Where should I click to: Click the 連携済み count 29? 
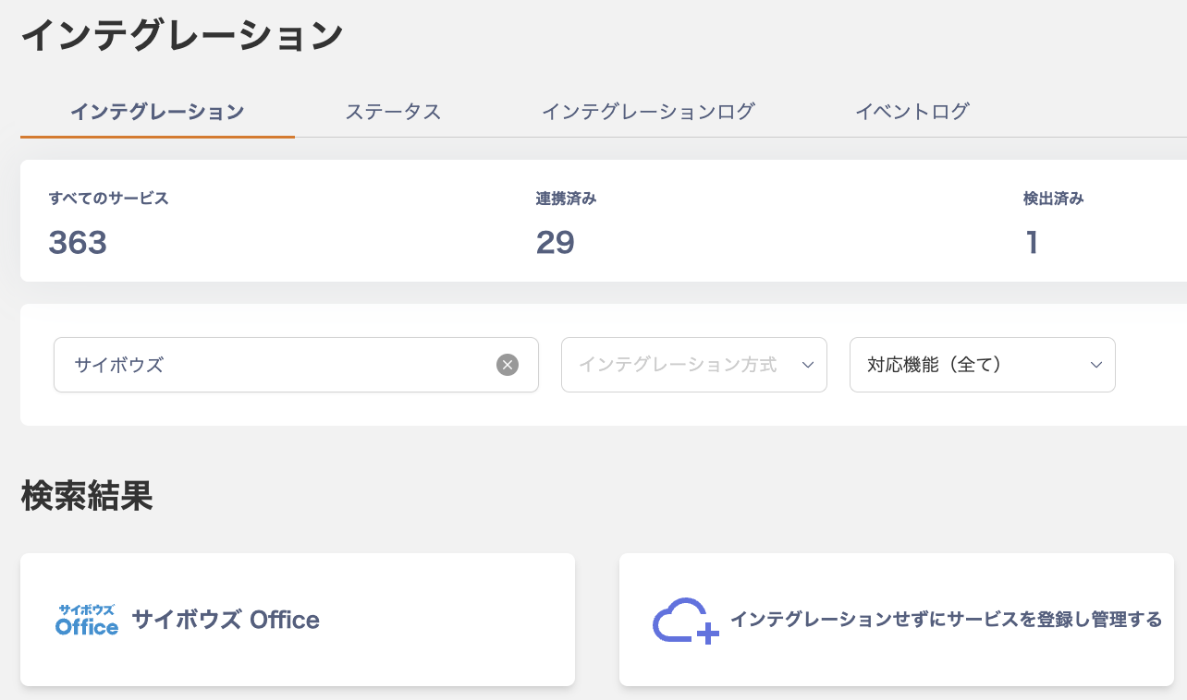tap(555, 242)
